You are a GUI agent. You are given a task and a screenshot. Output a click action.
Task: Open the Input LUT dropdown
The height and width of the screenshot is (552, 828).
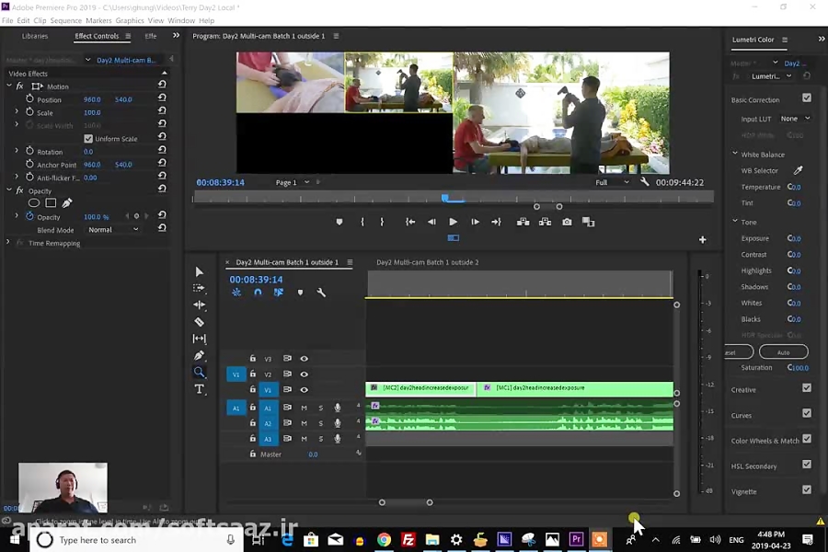[x=795, y=119]
